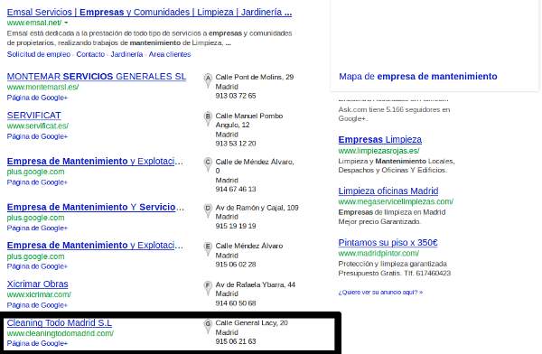Open the SERVIFICAT result link

(34, 115)
